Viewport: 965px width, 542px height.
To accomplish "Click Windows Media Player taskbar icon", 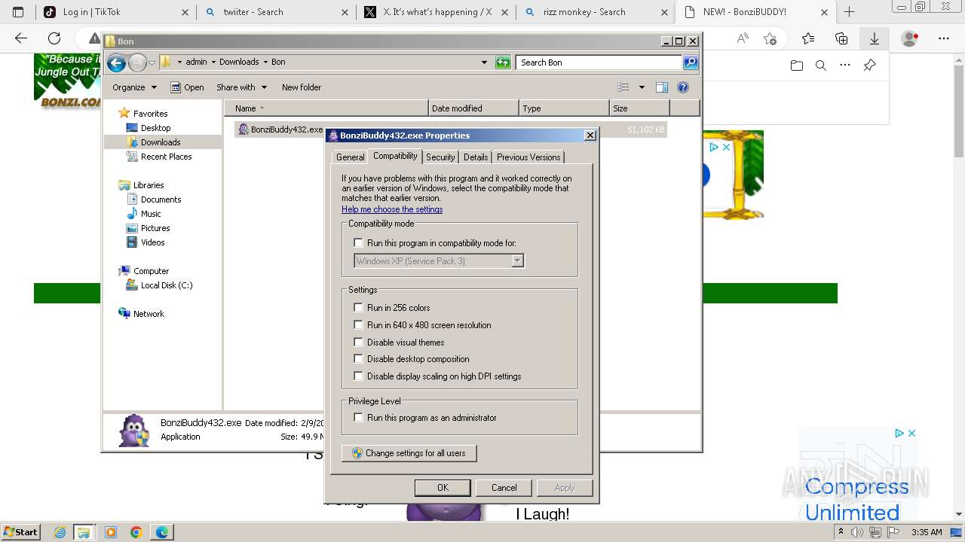I will pos(111,532).
